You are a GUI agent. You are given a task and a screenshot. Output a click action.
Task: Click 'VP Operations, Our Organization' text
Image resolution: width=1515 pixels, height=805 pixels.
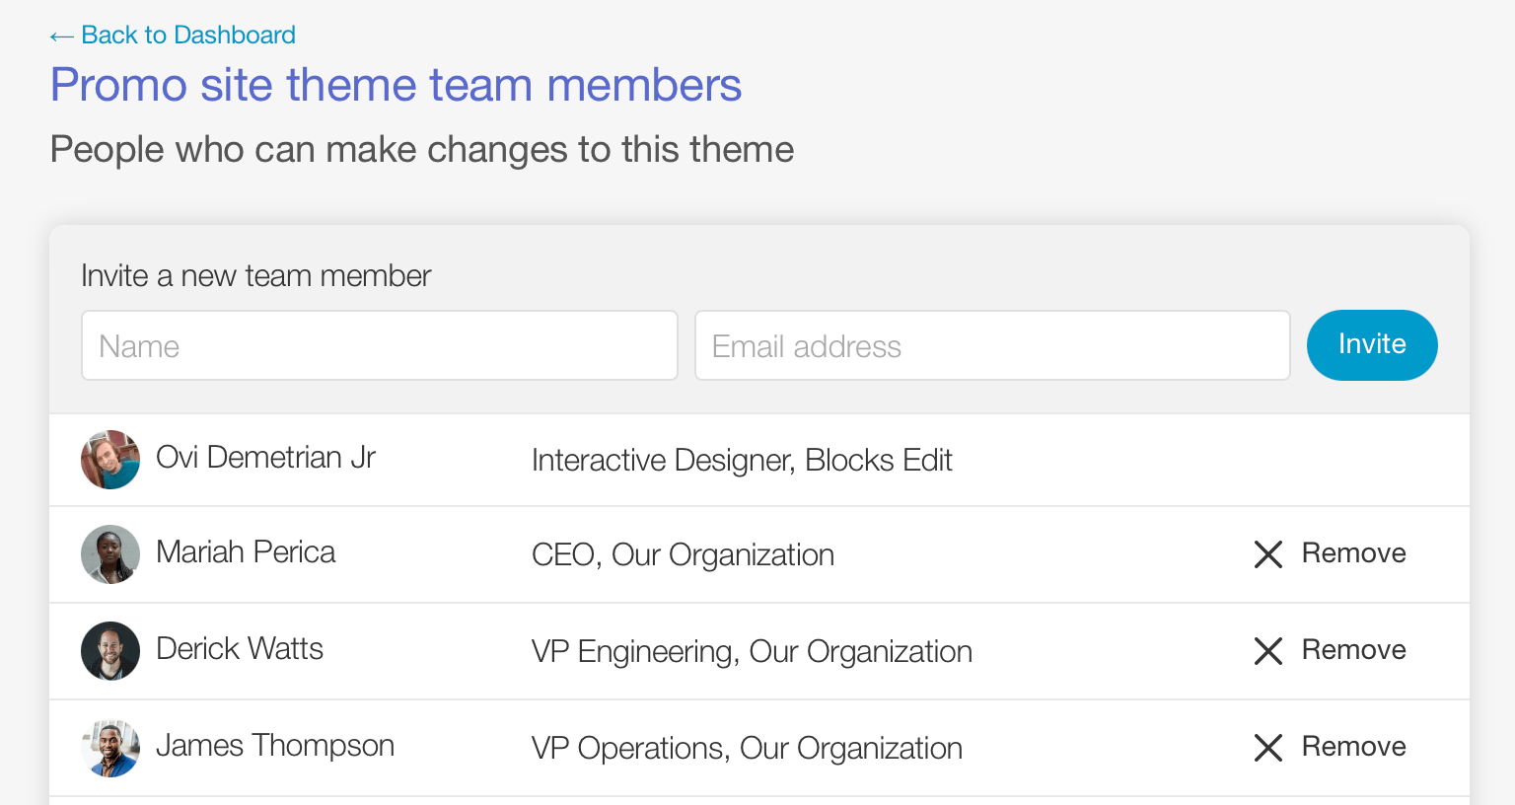(747, 749)
